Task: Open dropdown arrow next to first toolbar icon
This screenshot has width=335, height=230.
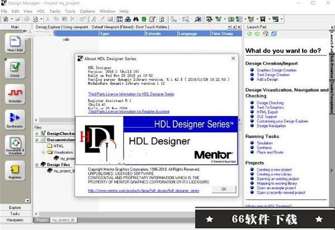Action: (x=12, y=19)
